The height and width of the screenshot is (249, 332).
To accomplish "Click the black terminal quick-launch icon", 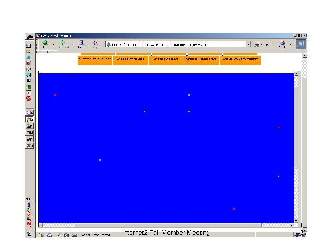I will tap(29, 80).
